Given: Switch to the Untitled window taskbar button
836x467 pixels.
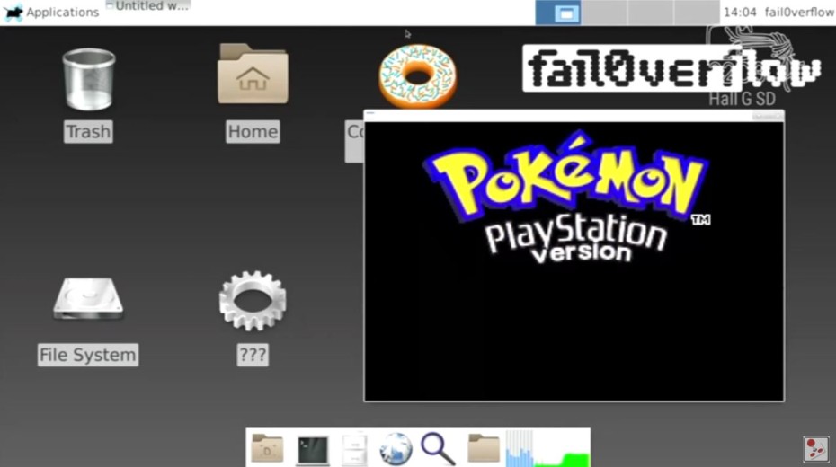Looking at the screenshot, I should pyautogui.click(x=148, y=7).
